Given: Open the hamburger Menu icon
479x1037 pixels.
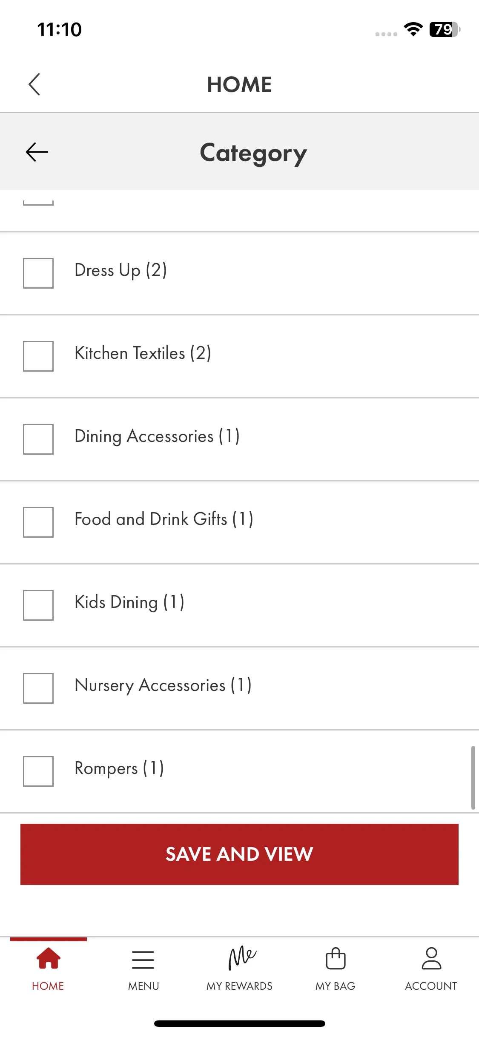Looking at the screenshot, I should 143,960.
